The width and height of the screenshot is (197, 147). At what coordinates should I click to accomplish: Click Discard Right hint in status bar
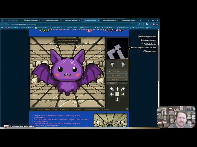pyautogui.click(x=76, y=109)
